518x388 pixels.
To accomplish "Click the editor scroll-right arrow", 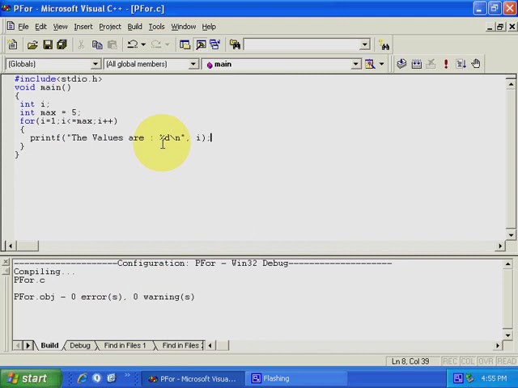I will pyautogui.click(x=500, y=246).
